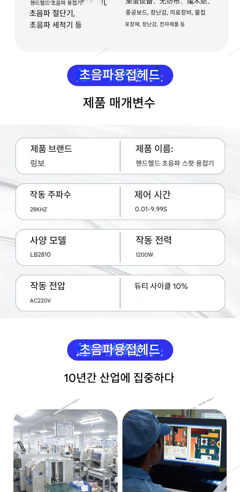Select 핸드헬드 초음파 스팟 용접기 product name
The image size is (240, 492).
click(x=175, y=163)
